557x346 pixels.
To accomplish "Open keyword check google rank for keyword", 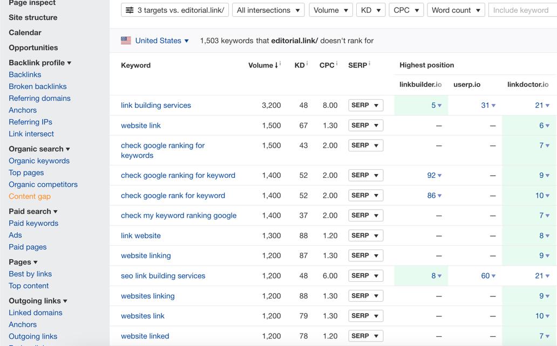I will [173, 196].
